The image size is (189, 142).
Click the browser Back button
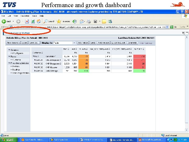coord(6,22)
